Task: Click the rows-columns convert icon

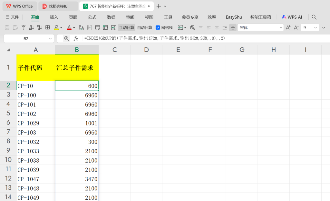Action: pyautogui.click(x=81, y=28)
